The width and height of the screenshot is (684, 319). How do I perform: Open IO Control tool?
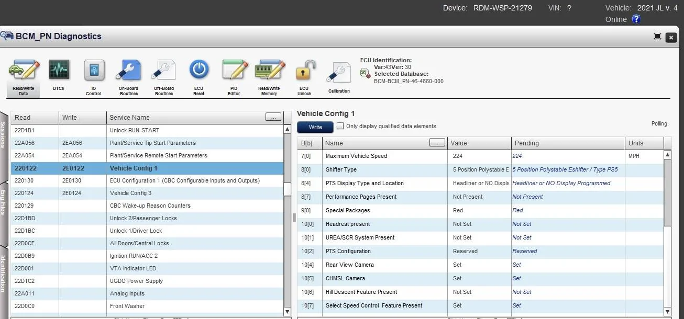coord(94,77)
